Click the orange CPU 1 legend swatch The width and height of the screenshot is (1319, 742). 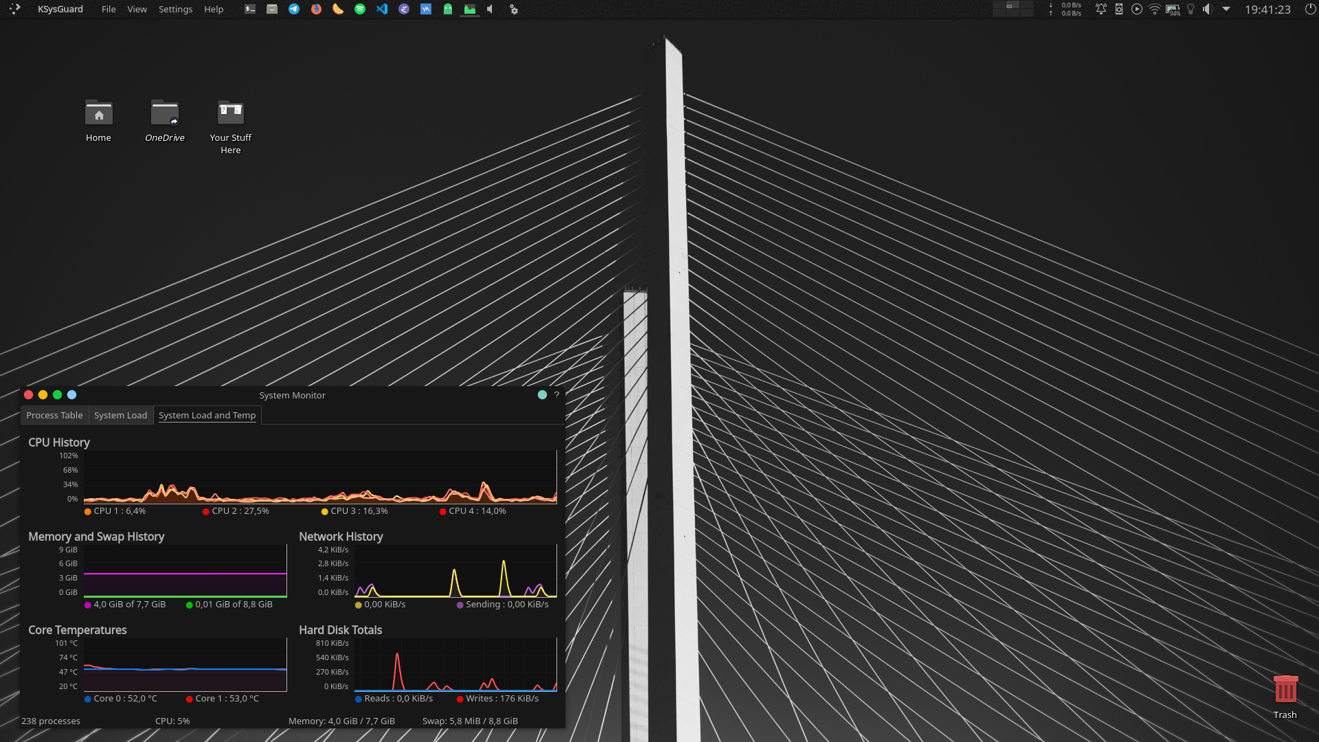[x=87, y=511]
